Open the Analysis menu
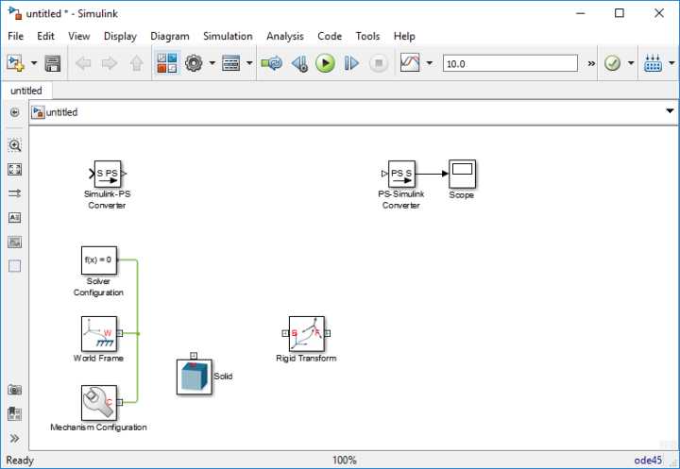 (285, 37)
